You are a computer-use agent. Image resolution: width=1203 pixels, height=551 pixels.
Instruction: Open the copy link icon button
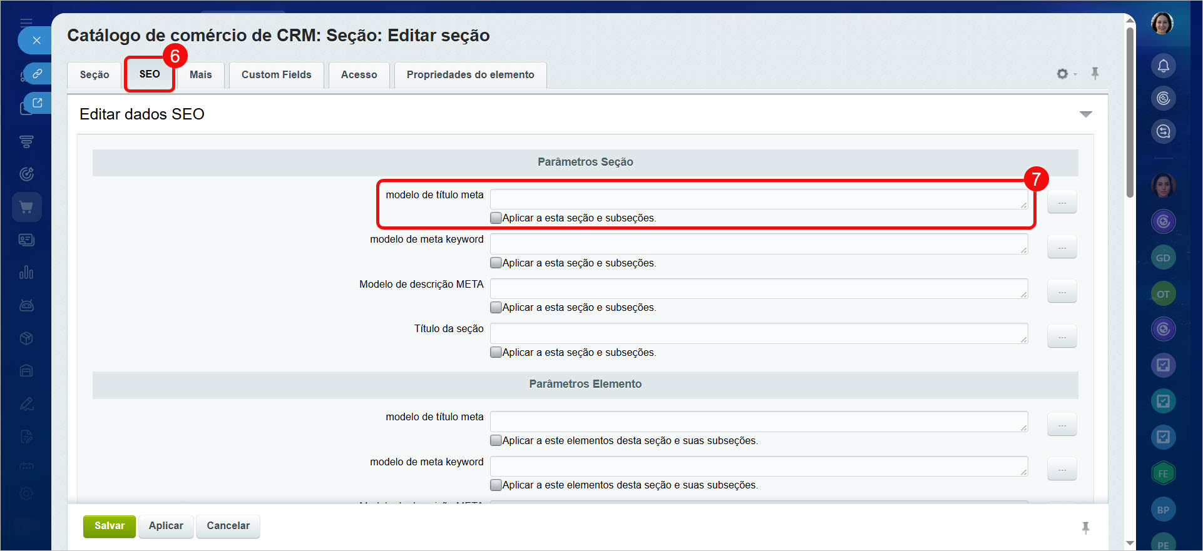(x=37, y=74)
